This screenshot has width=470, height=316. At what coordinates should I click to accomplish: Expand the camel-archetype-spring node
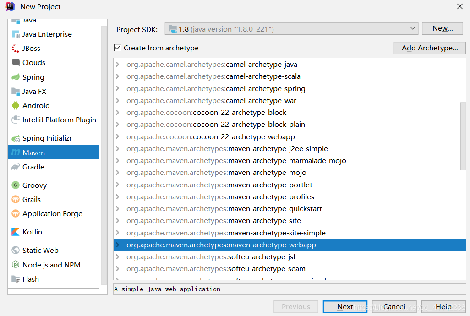point(117,88)
